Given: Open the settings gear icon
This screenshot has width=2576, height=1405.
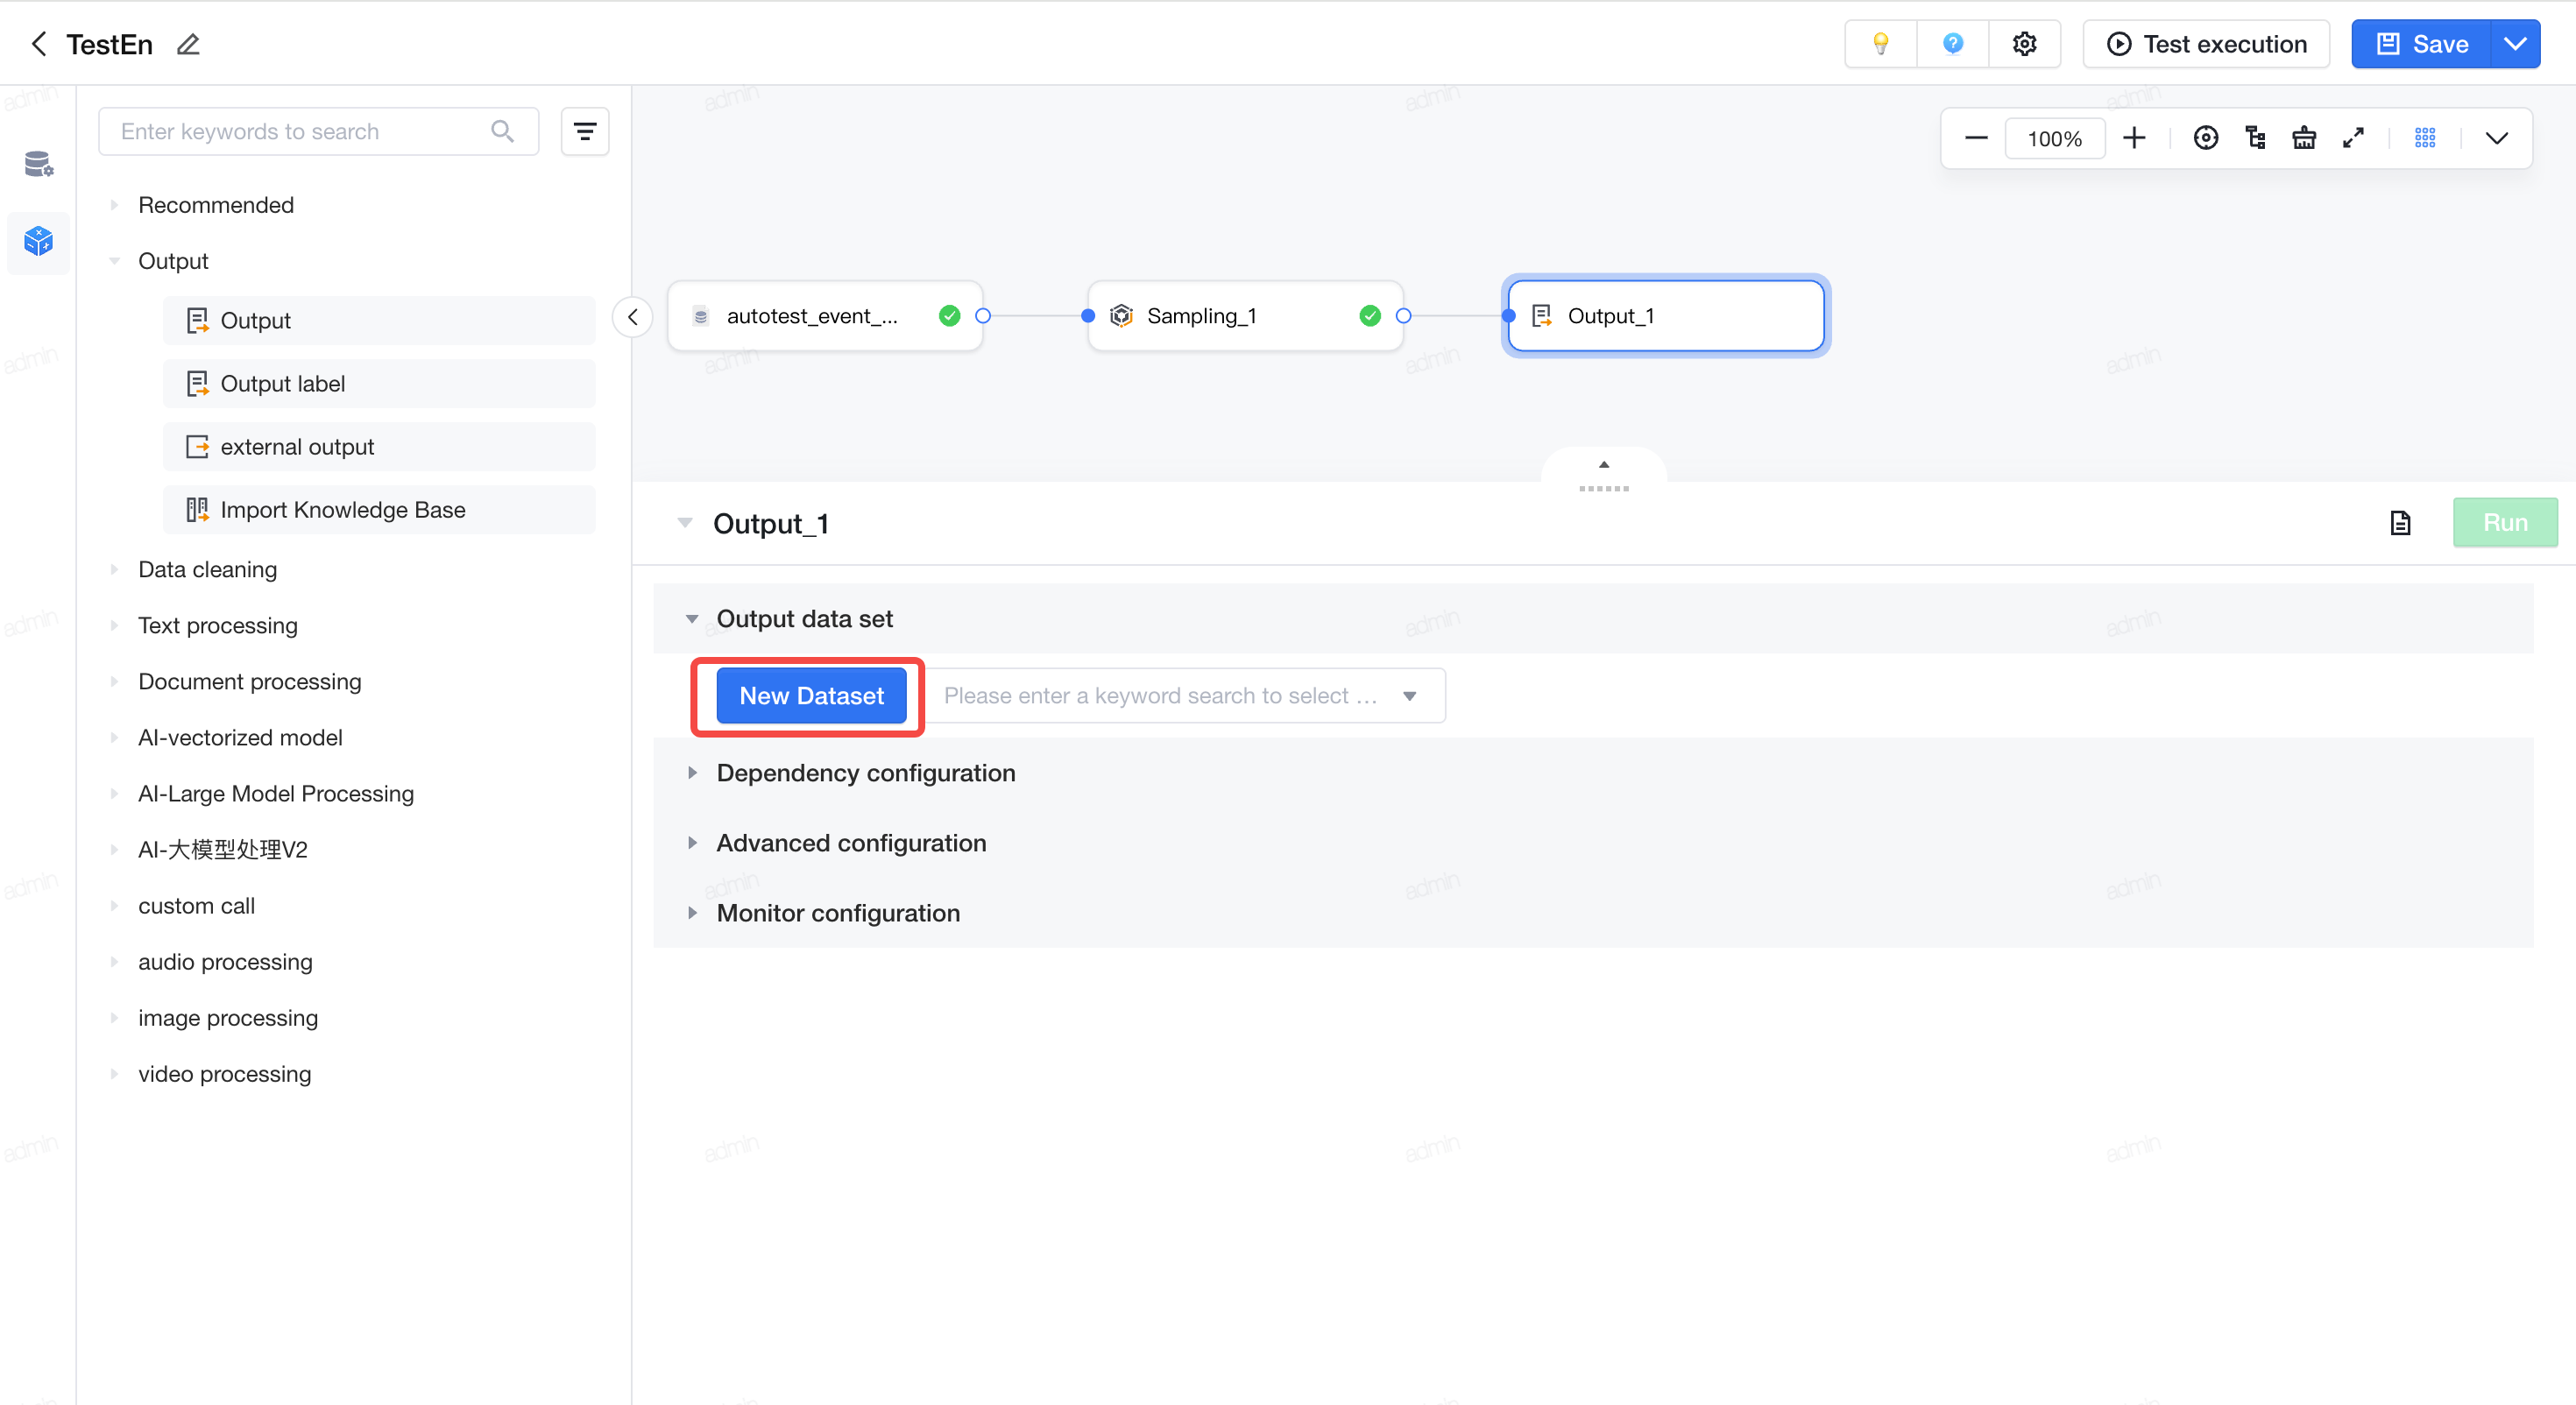Looking at the screenshot, I should point(2024,44).
